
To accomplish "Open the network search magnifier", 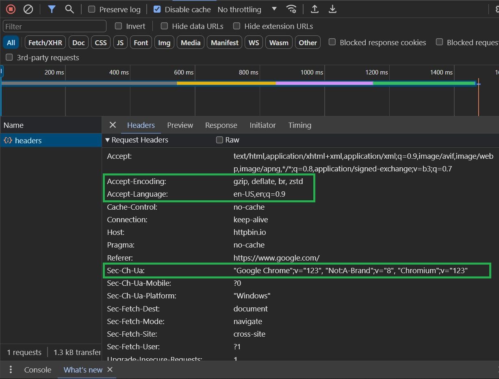I will click(x=69, y=9).
